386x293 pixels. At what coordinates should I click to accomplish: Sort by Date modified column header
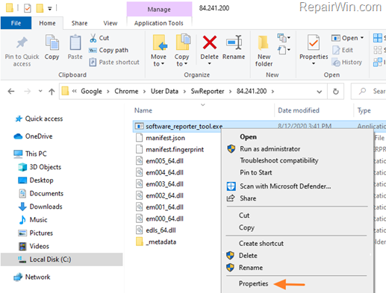coord(299,110)
